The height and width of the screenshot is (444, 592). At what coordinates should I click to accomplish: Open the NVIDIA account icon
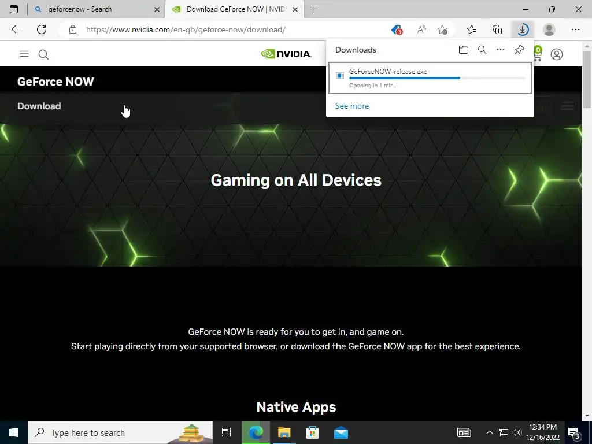pyautogui.click(x=557, y=54)
